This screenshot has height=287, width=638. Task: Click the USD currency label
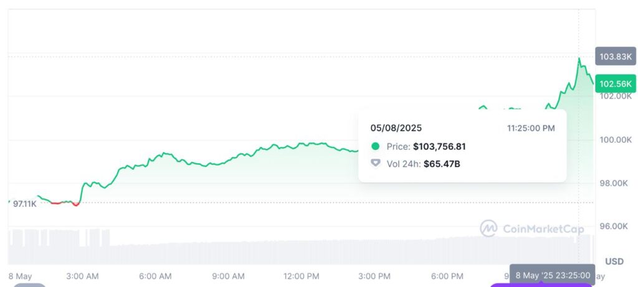pyautogui.click(x=614, y=261)
